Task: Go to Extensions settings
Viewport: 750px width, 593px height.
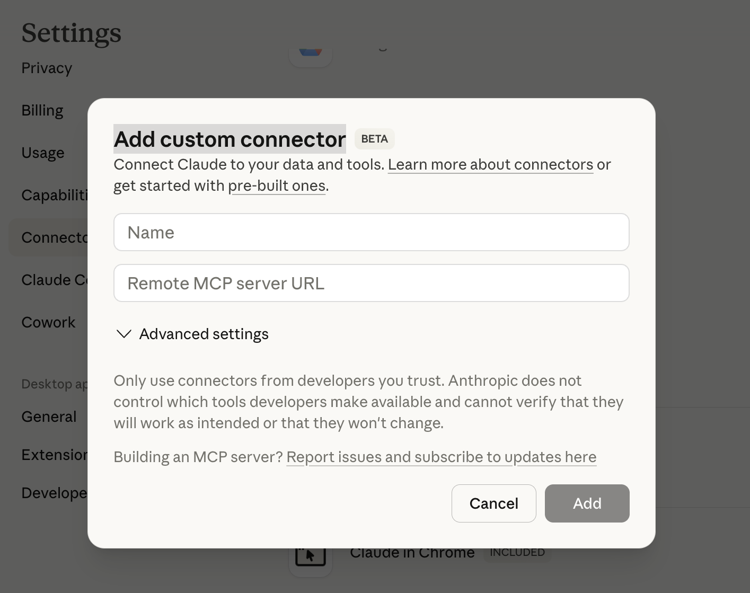Action: click(54, 455)
